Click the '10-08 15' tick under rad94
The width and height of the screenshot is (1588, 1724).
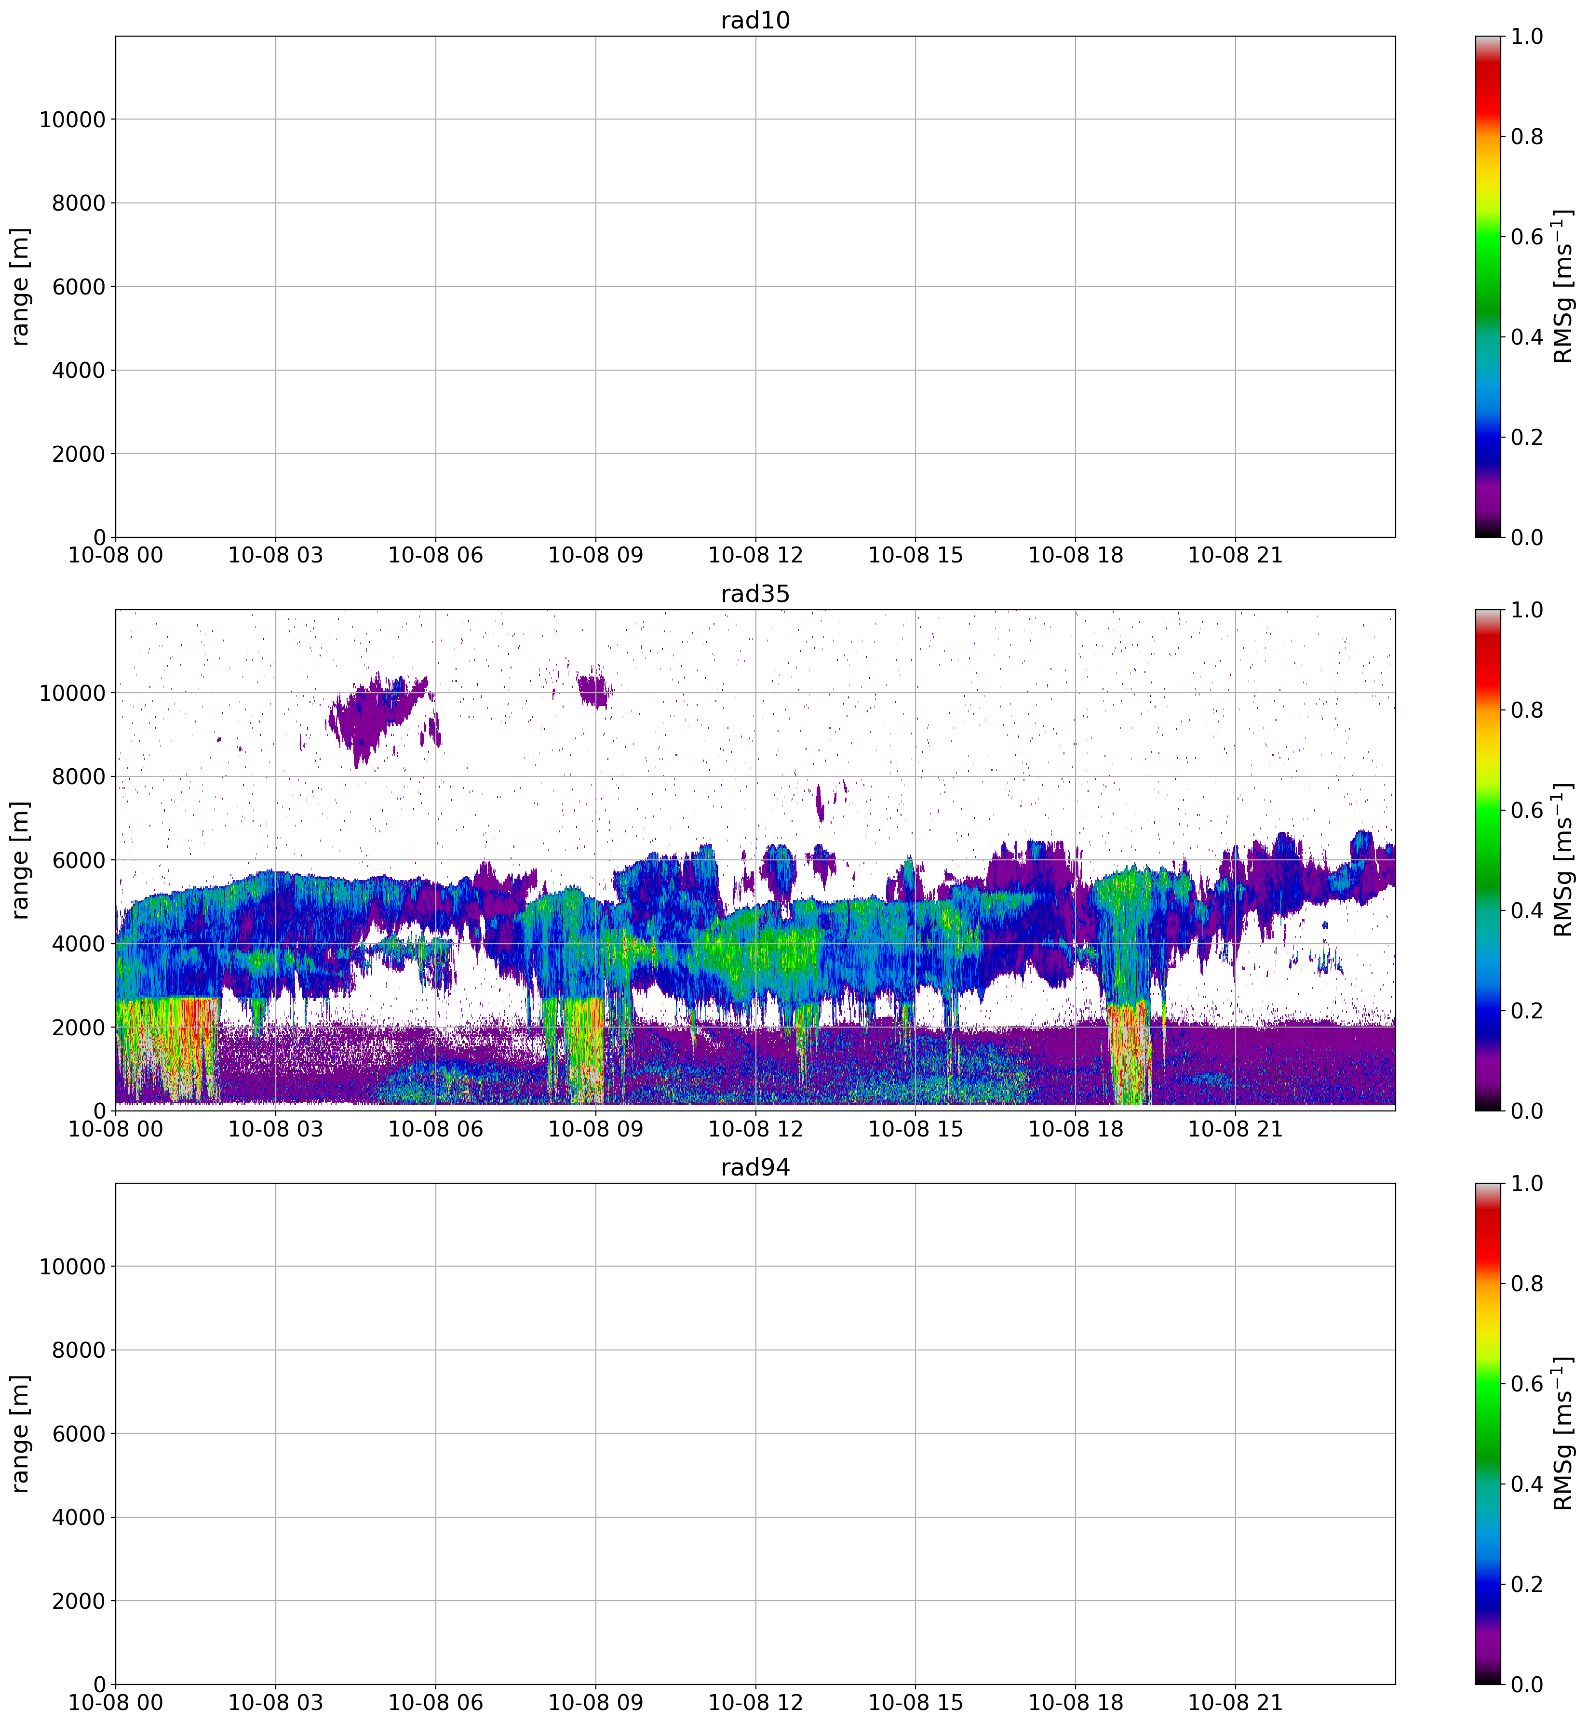tap(915, 1702)
